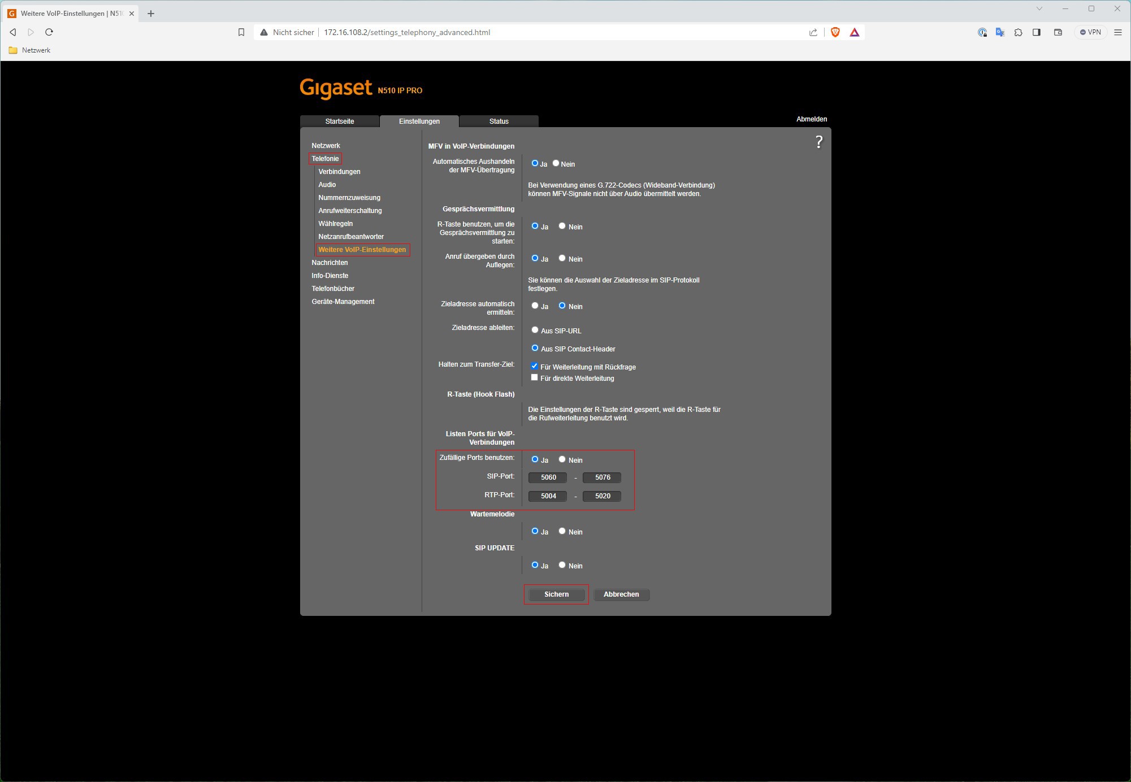Open Audio submenu entry

click(x=327, y=185)
